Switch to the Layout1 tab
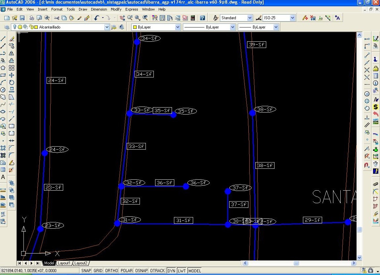This screenshot has height=275, width=380. click(x=64, y=263)
